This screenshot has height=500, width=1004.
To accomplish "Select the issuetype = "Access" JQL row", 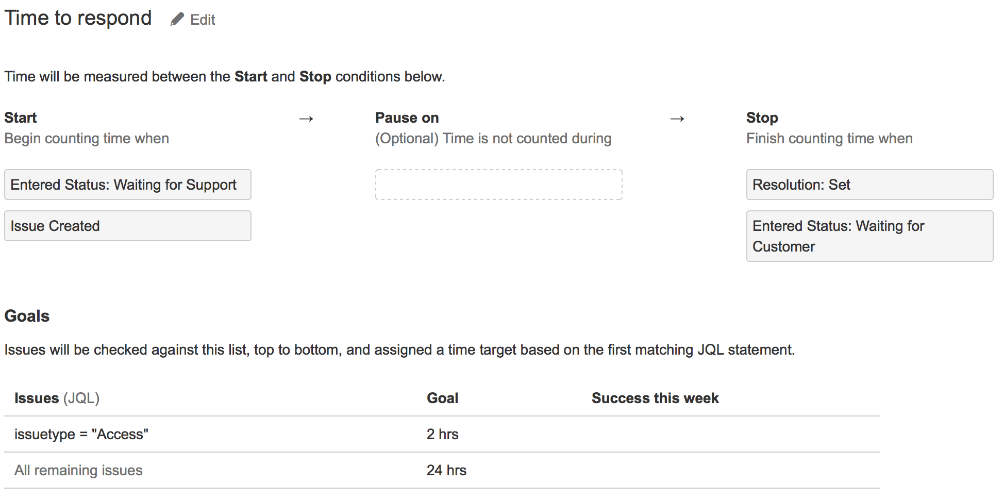I will 81,434.
